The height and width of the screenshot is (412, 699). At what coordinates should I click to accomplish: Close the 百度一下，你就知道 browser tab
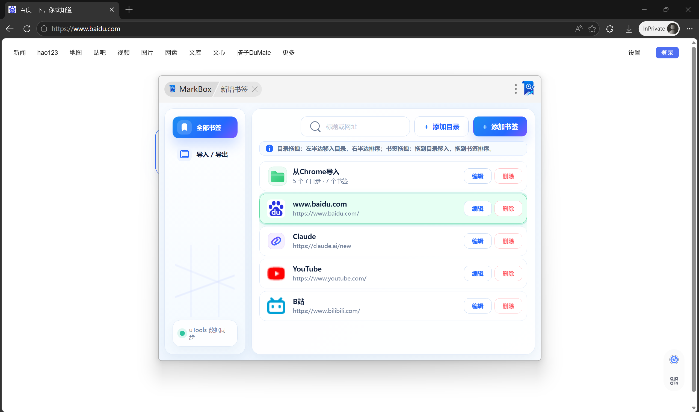pyautogui.click(x=112, y=10)
